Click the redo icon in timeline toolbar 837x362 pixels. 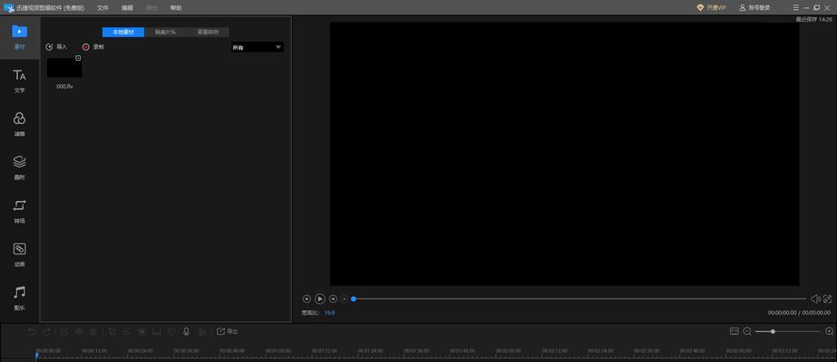47,331
